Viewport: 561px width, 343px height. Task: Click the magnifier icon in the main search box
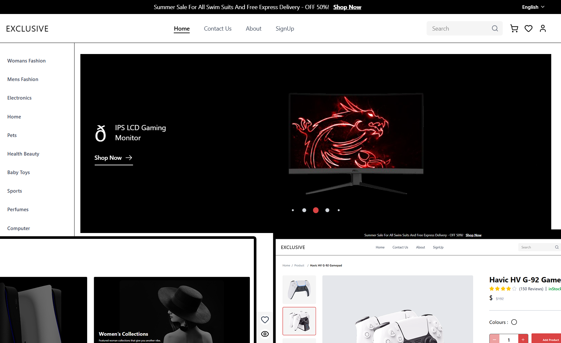click(495, 29)
